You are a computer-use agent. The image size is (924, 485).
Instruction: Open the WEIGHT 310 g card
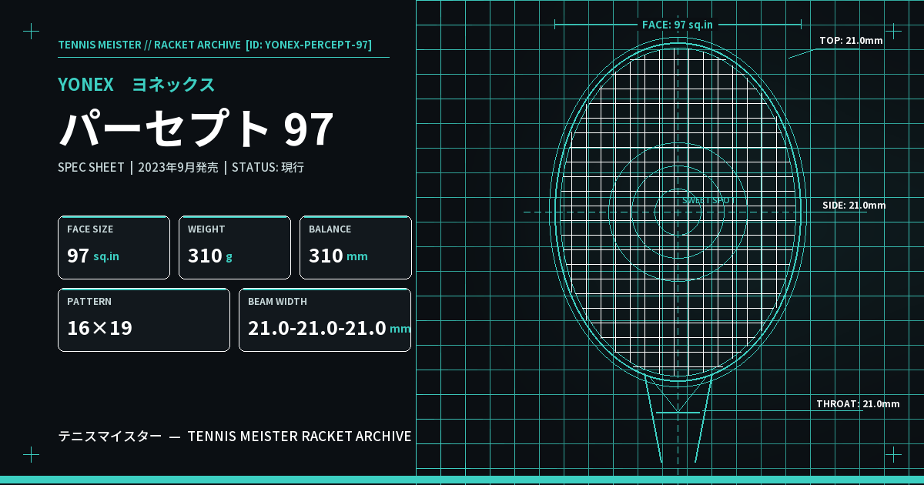click(235, 247)
